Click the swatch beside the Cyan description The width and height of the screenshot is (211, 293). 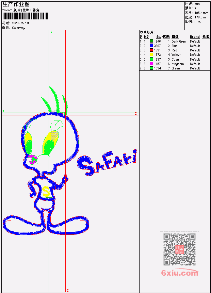tap(151, 59)
